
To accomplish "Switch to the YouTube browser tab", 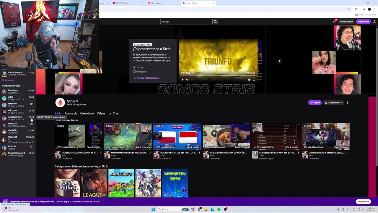I will pos(128,3).
